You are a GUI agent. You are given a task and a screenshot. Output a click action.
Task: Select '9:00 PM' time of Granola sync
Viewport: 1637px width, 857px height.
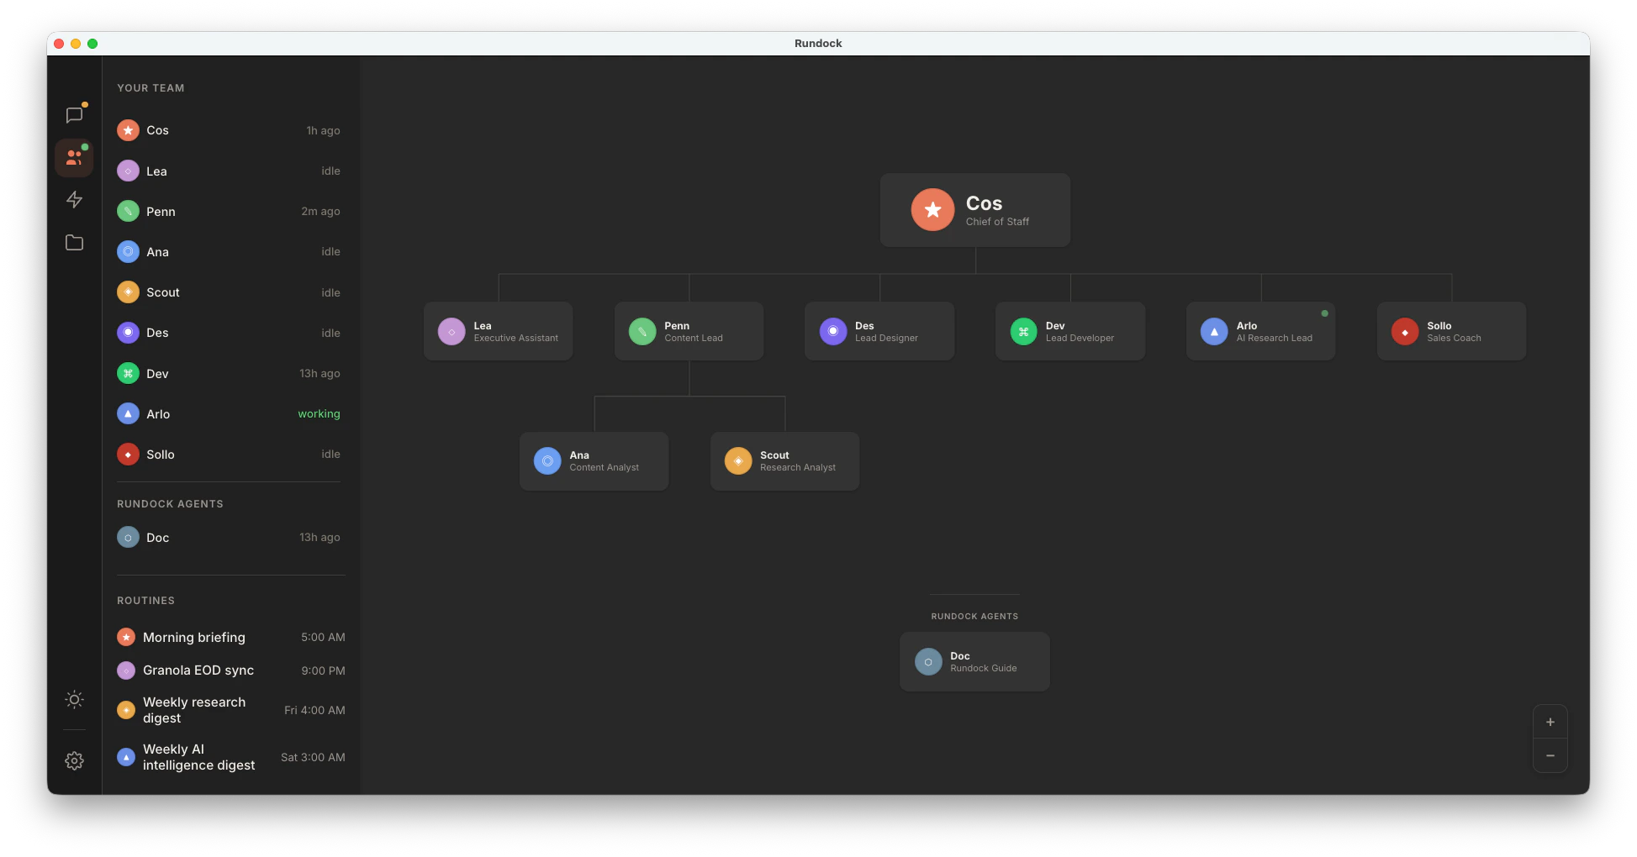pos(323,670)
